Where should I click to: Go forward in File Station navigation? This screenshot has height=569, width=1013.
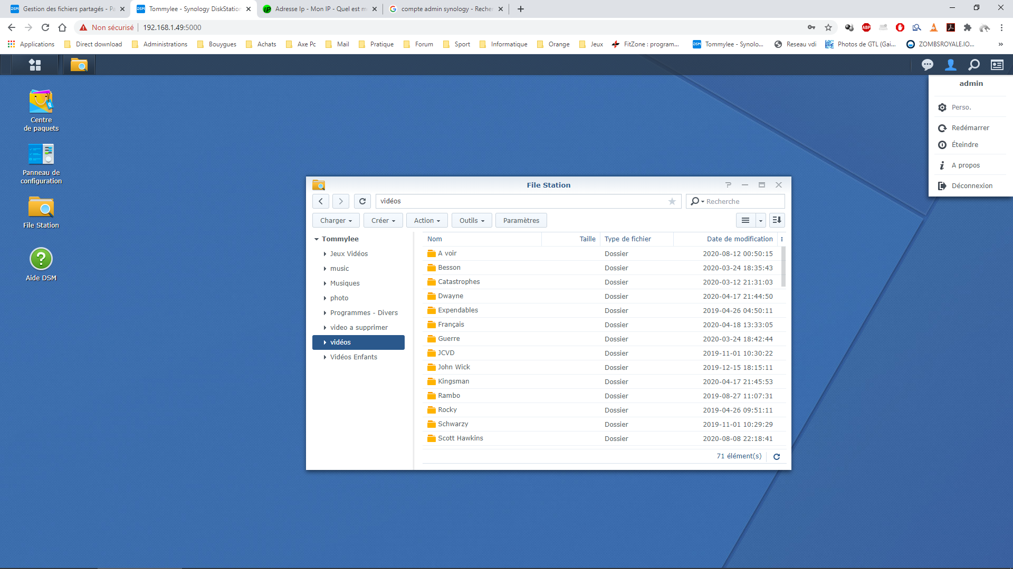pos(341,201)
